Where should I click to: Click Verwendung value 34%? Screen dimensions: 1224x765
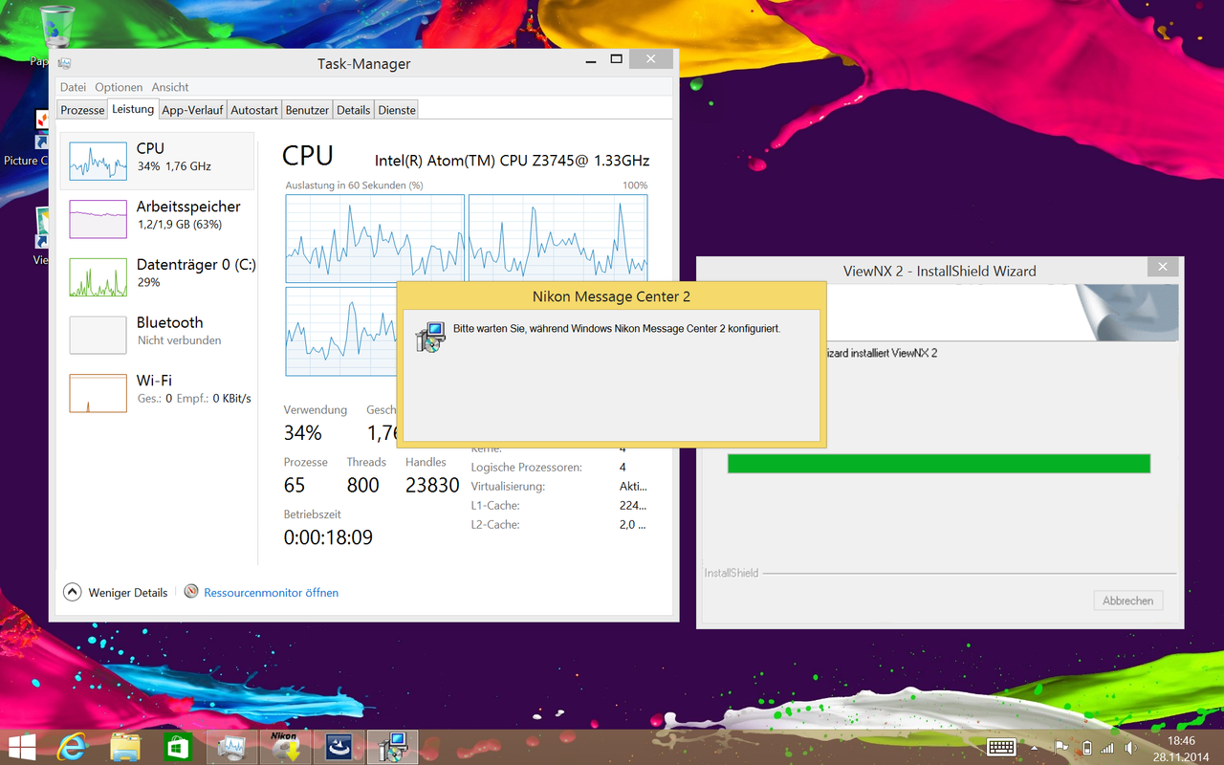[302, 433]
